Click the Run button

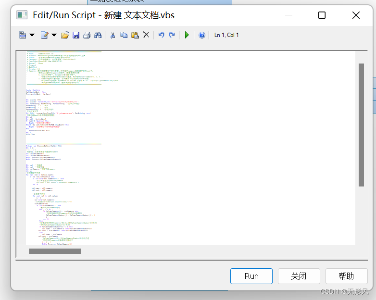pos(251,276)
